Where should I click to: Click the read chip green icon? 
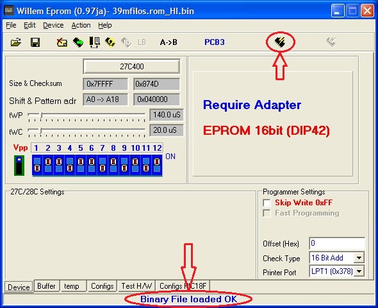click(78, 42)
